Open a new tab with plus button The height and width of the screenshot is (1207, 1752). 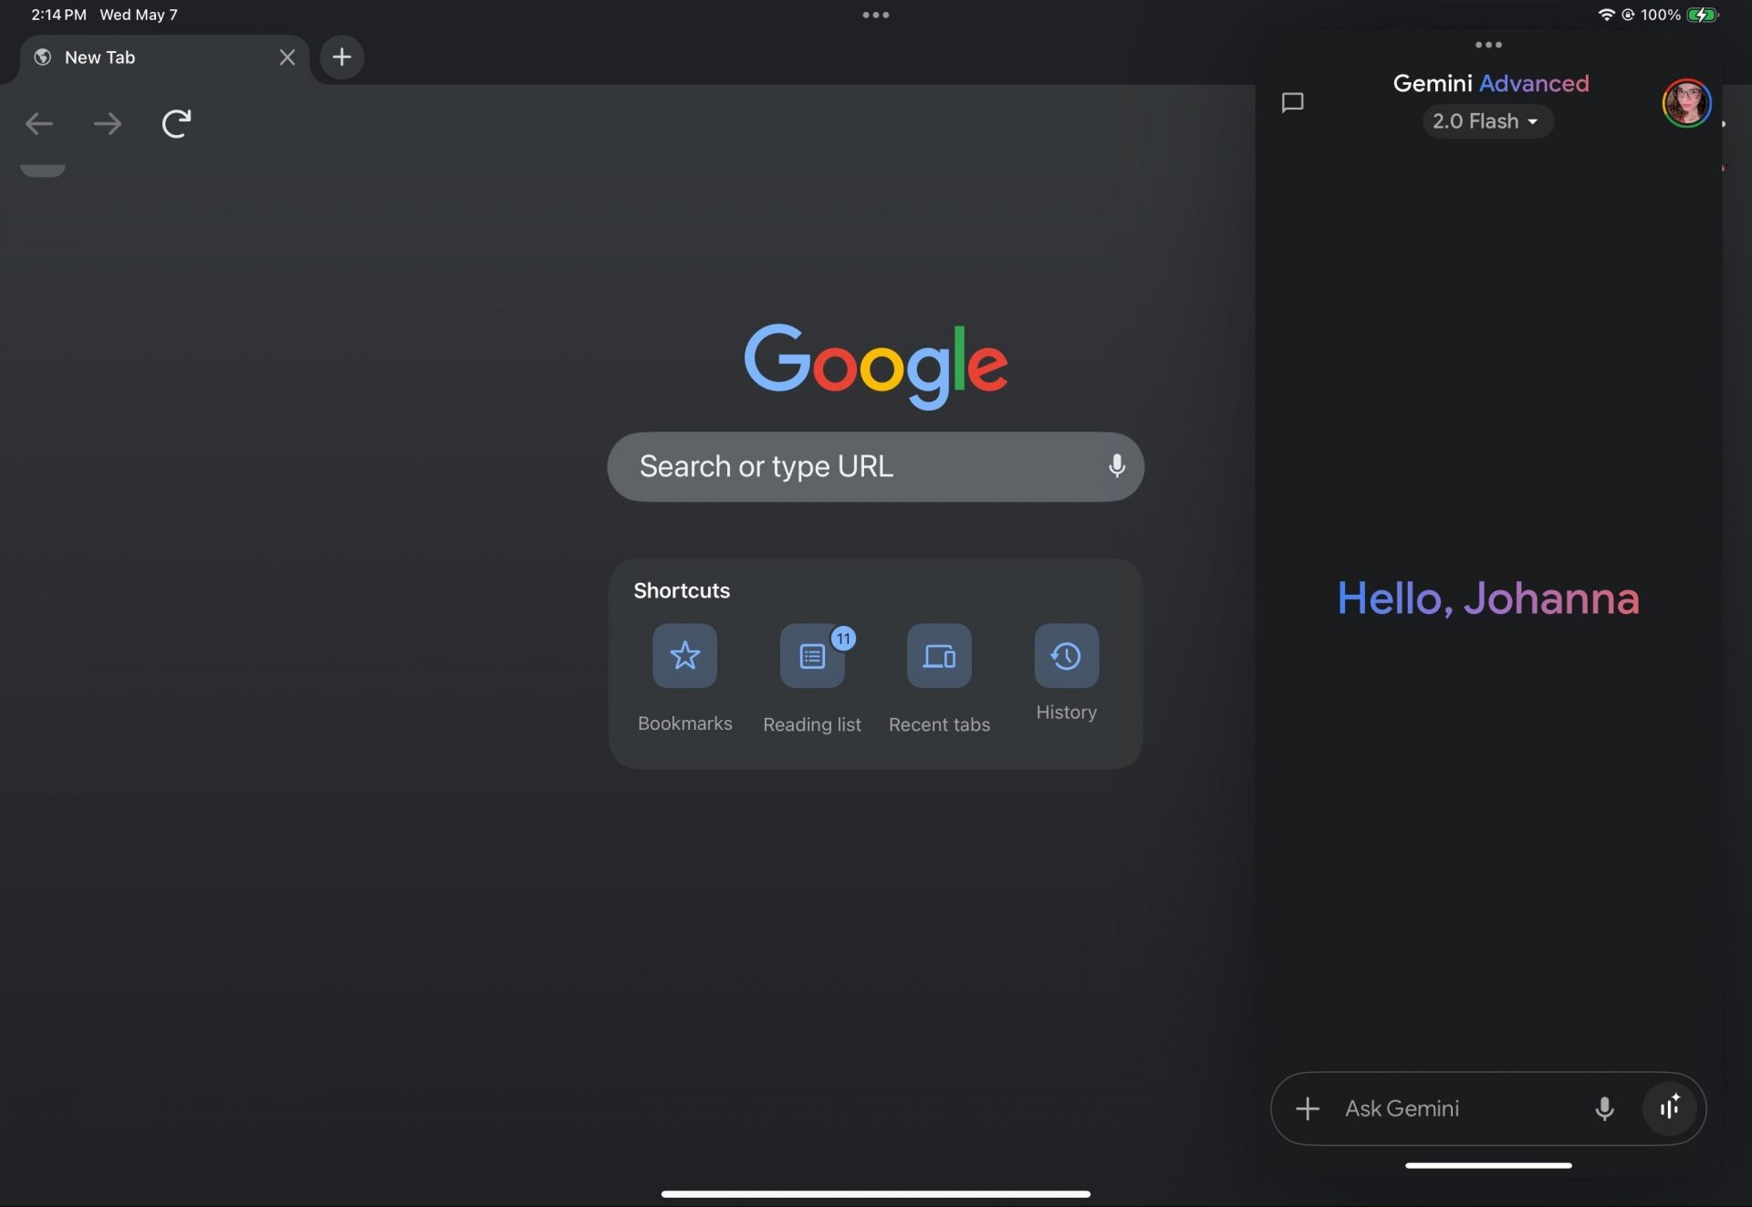click(x=341, y=57)
